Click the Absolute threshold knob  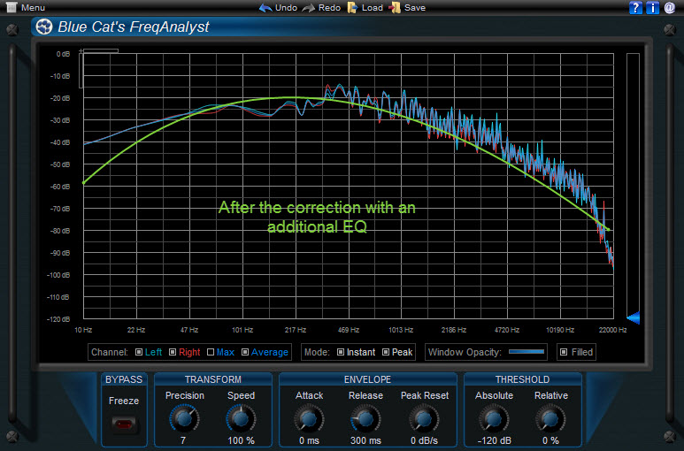[494, 418]
